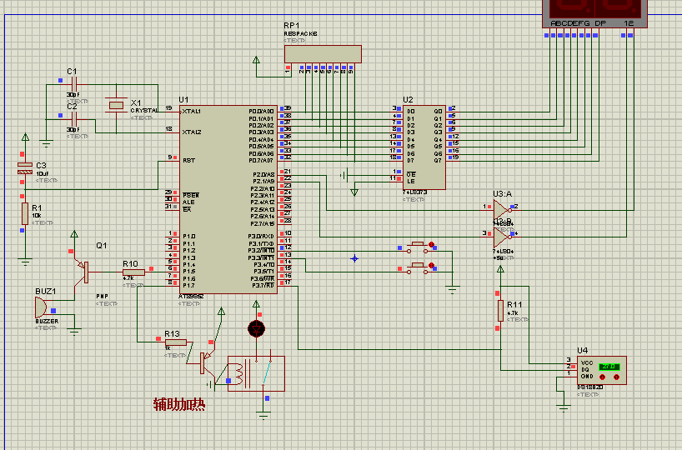Click the power terminal beside RP1
Screen dimensions: 682x450
click(x=256, y=60)
